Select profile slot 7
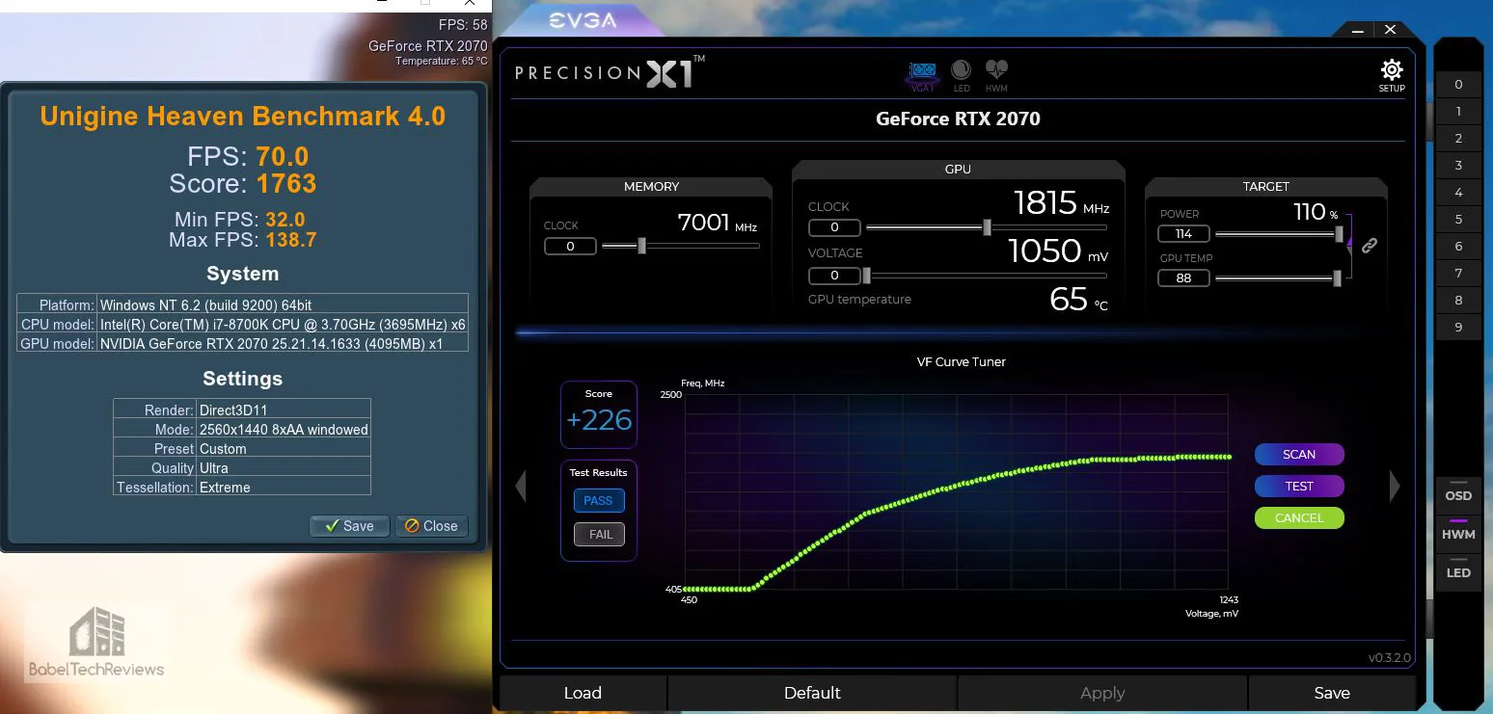The width and height of the screenshot is (1493, 714). (x=1458, y=274)
